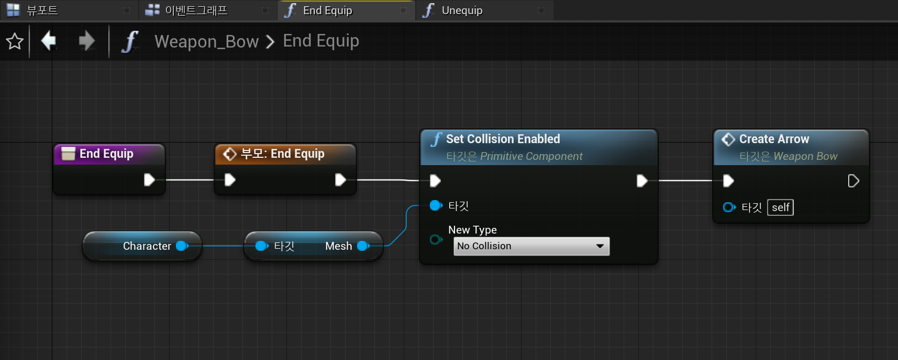The width and height of the screenshot is (898, 360).
Task: Select the 부모: End Equip node title
Action: (x=283, y=154)
